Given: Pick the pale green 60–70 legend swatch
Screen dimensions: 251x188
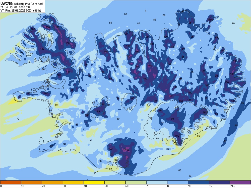Looking at the screenshot, I should point(136,182).
